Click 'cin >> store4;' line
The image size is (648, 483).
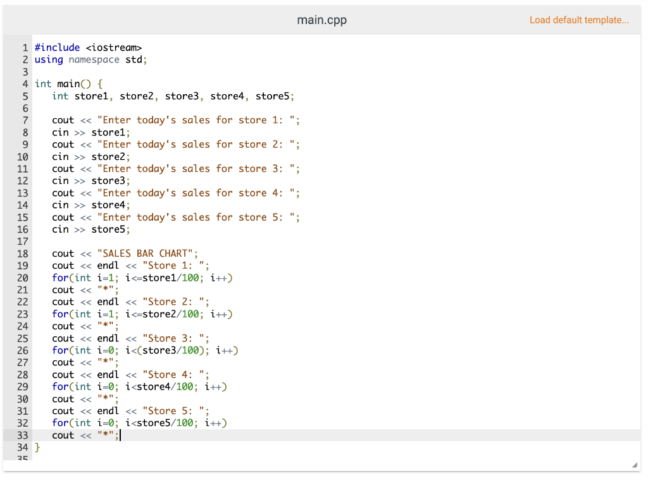tap(91, 205)
